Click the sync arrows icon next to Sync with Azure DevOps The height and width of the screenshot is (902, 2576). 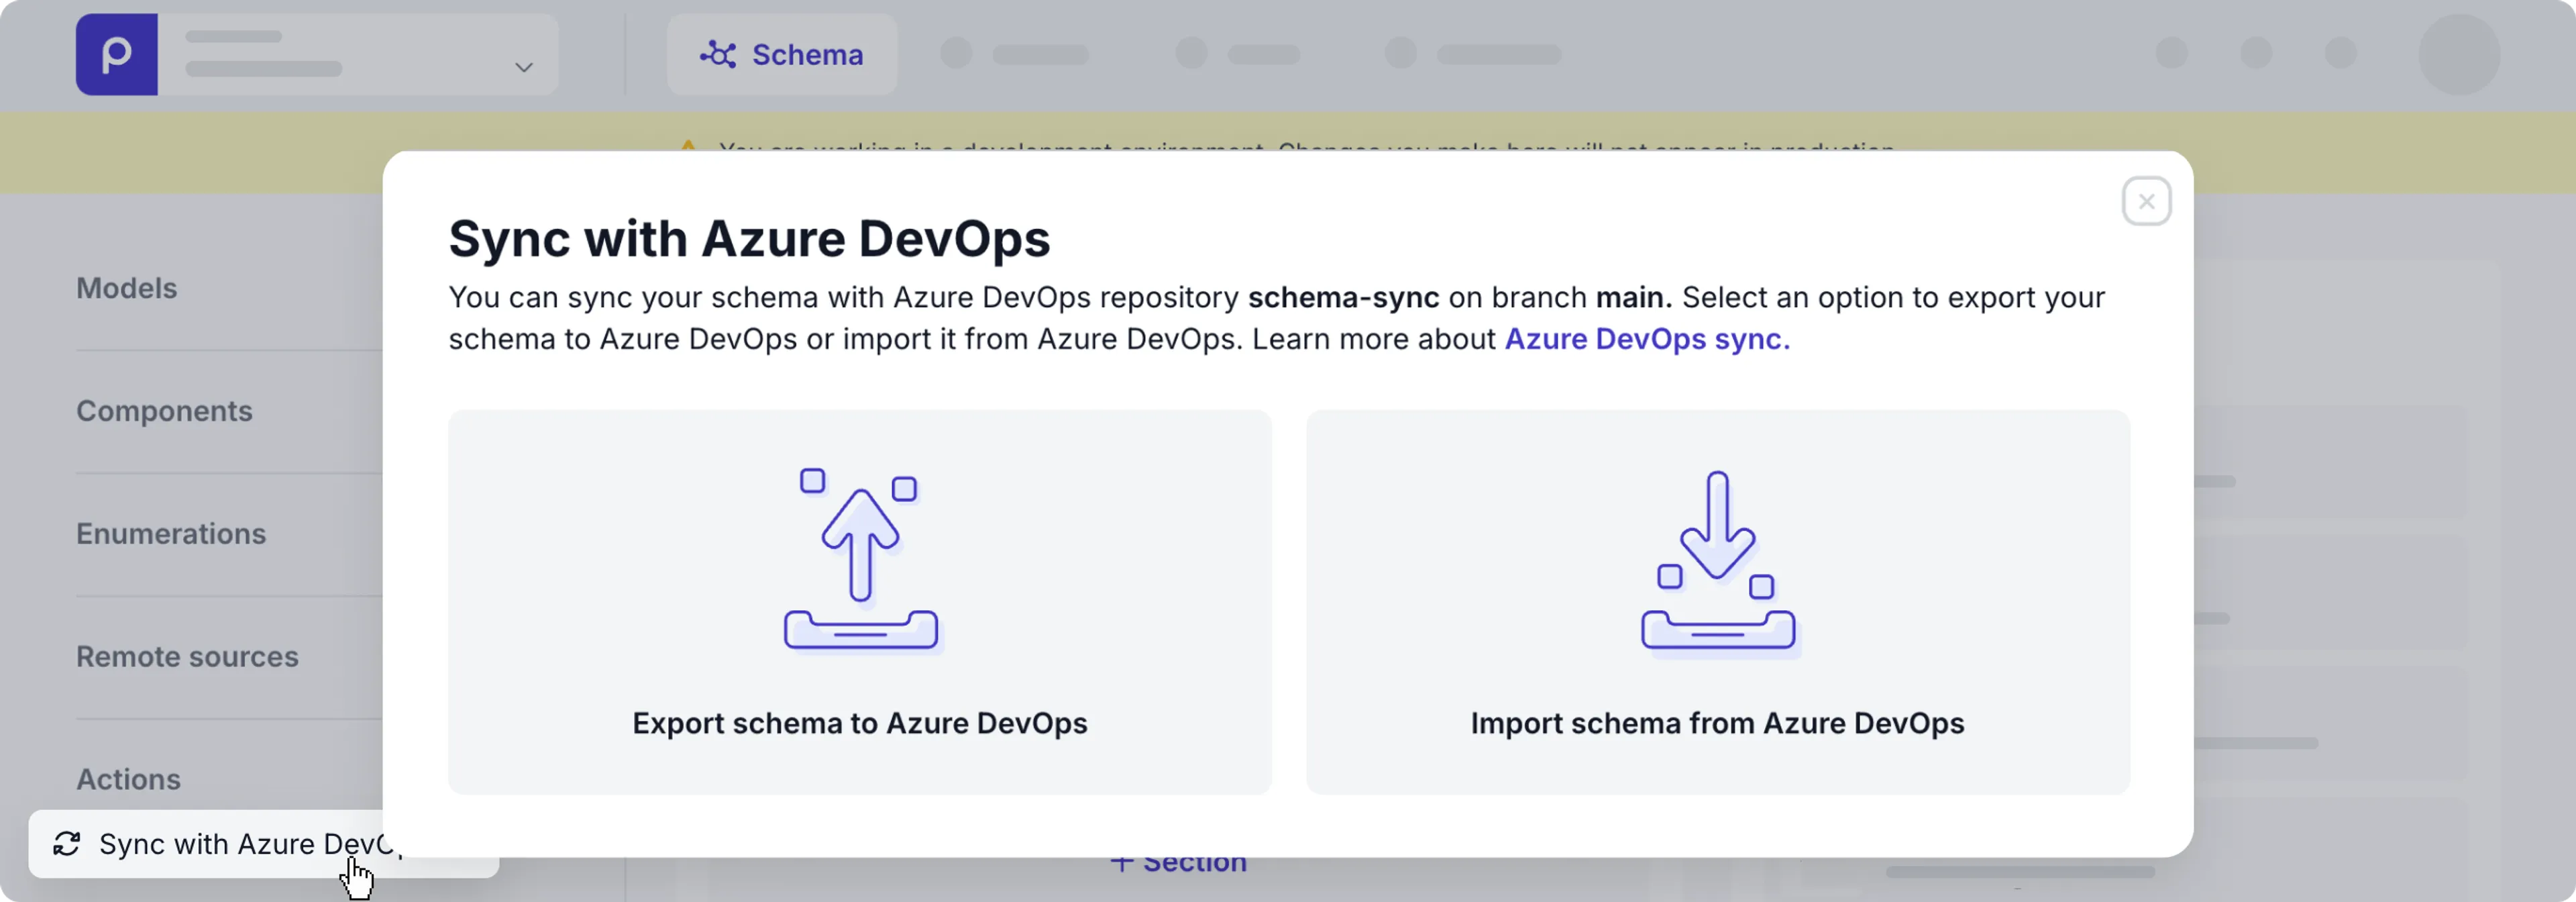point(66,844)
